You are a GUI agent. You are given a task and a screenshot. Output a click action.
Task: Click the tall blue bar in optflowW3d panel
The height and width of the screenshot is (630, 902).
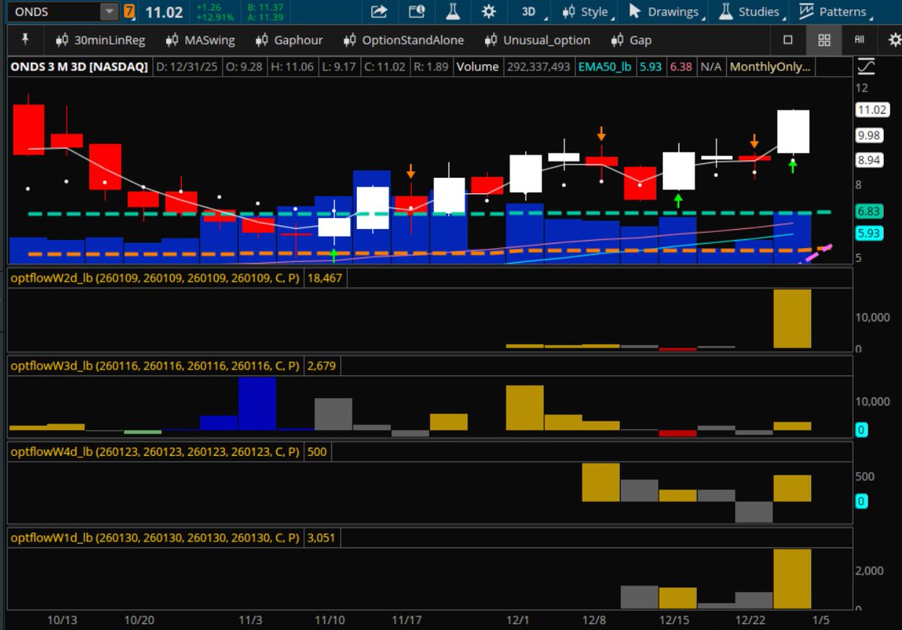pos(257,404)
